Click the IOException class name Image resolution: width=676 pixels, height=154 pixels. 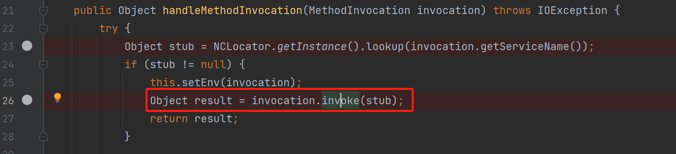(572, 11)
